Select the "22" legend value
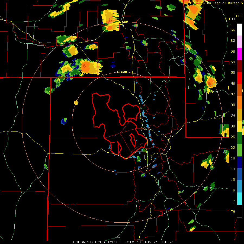The image size is (244, 244). [x=233, y=147]
